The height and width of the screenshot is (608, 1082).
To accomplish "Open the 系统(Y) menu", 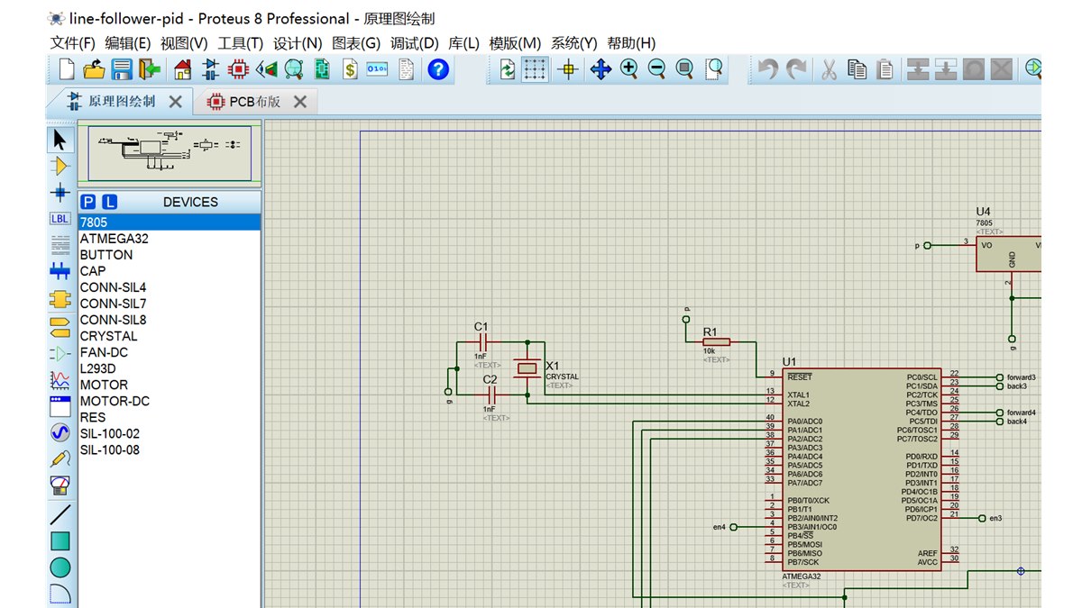I will [574, 43].
